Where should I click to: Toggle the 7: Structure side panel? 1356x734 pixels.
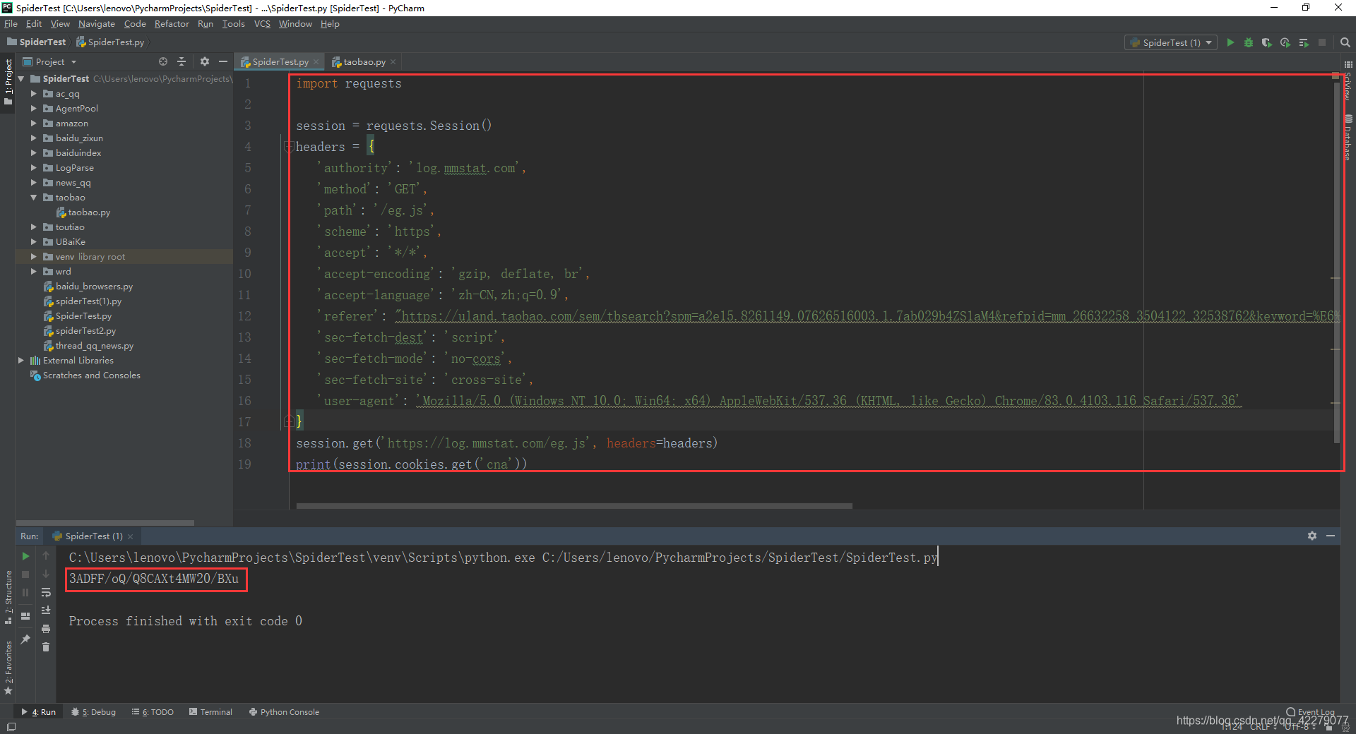8,597
